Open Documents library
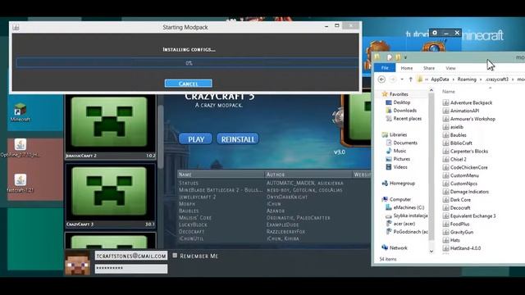The width and height of the screenshot is (525, 295). pos(401,143)
